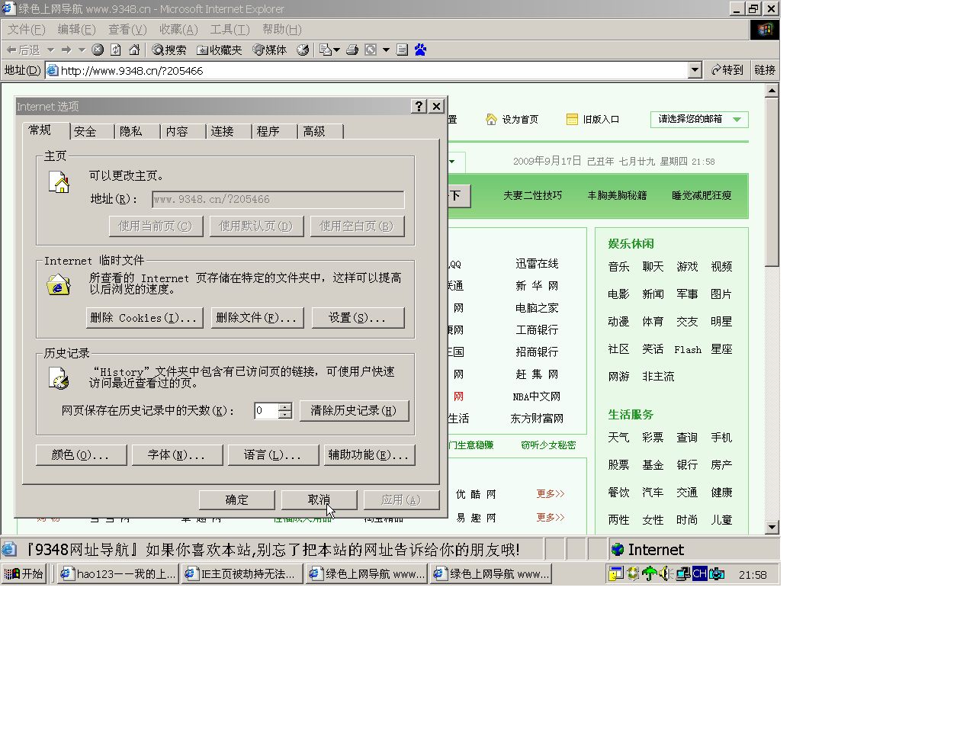Open the 工具(T) menu
Image resolution: width=976 pixels, height=732 pixels.
[230, 29]
